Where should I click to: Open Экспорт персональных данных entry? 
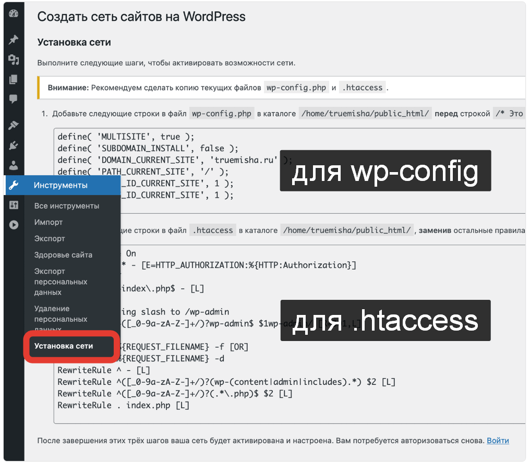pyautogui.click(x=61, y=282)
